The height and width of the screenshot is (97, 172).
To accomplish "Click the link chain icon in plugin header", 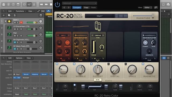I will tap(156, 8).
